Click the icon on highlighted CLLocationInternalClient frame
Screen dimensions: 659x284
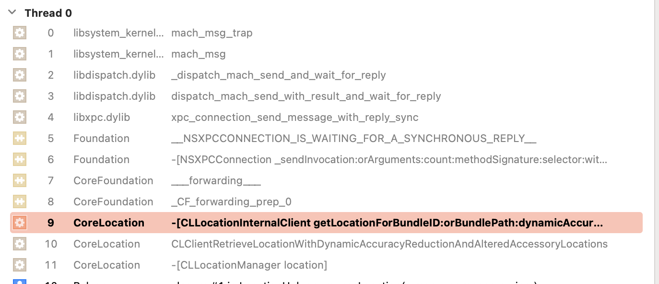pos(20,223)
